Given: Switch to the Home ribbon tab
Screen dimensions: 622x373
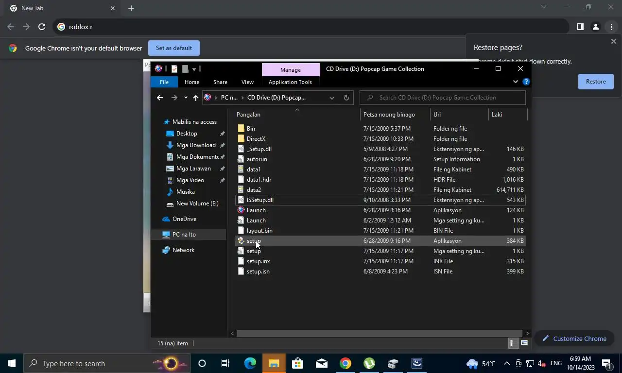Looking at the screenshot, I should (x=192, y=82).
